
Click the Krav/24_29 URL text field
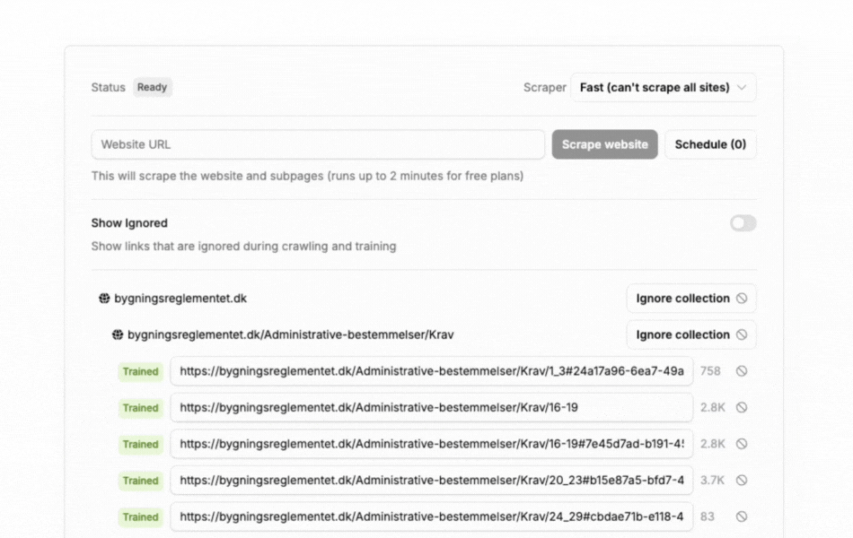pyautogui.click(x=431, y=516)
